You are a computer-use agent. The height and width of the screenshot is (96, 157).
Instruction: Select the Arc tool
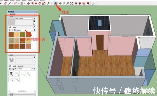[x=15, y=3]
